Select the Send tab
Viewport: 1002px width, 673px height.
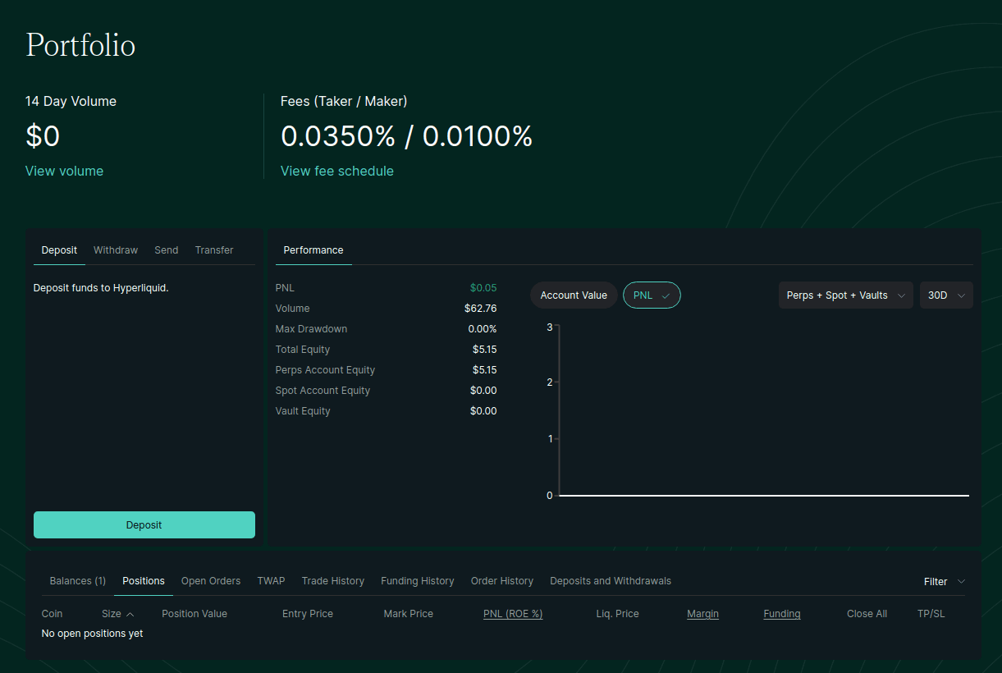click(x=166, y=250)
